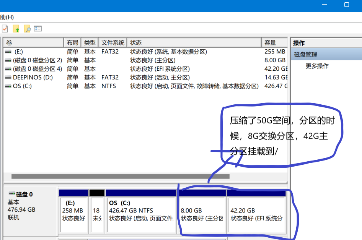
Task: Open 更多操作 in the actions pane
Action: (317, 66)
